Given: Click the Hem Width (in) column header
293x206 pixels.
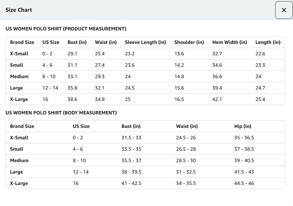Looking at the screenshot, I should pos(229,42).
